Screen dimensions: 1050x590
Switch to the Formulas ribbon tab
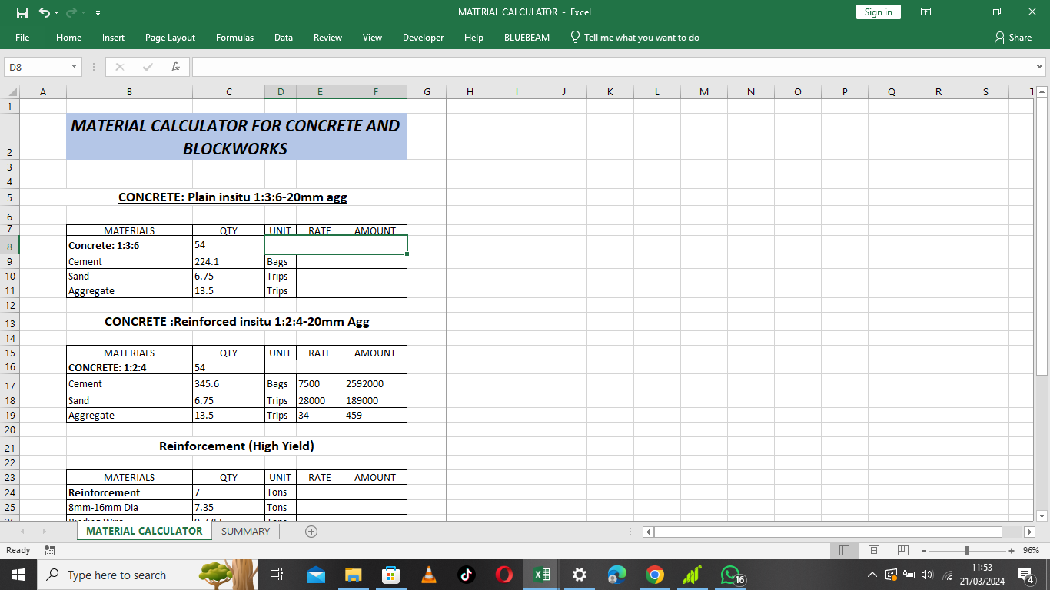pyautogui.click(x=234, y=37)
